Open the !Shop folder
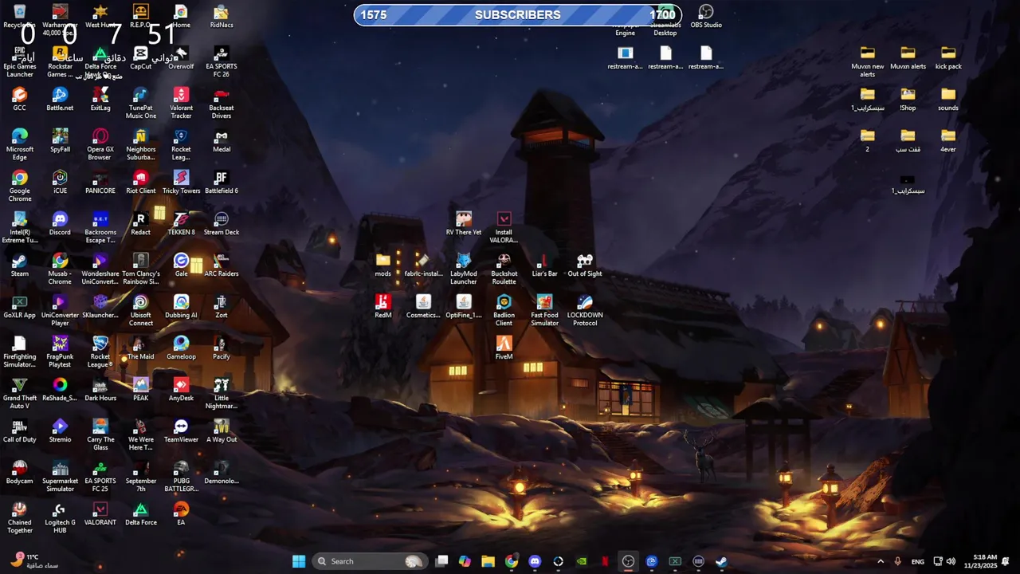The height and width of the screenshot is (574, 1020). point(908,98)
